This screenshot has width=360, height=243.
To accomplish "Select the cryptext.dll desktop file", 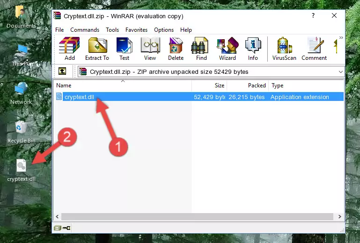I will tap(21, 171).
